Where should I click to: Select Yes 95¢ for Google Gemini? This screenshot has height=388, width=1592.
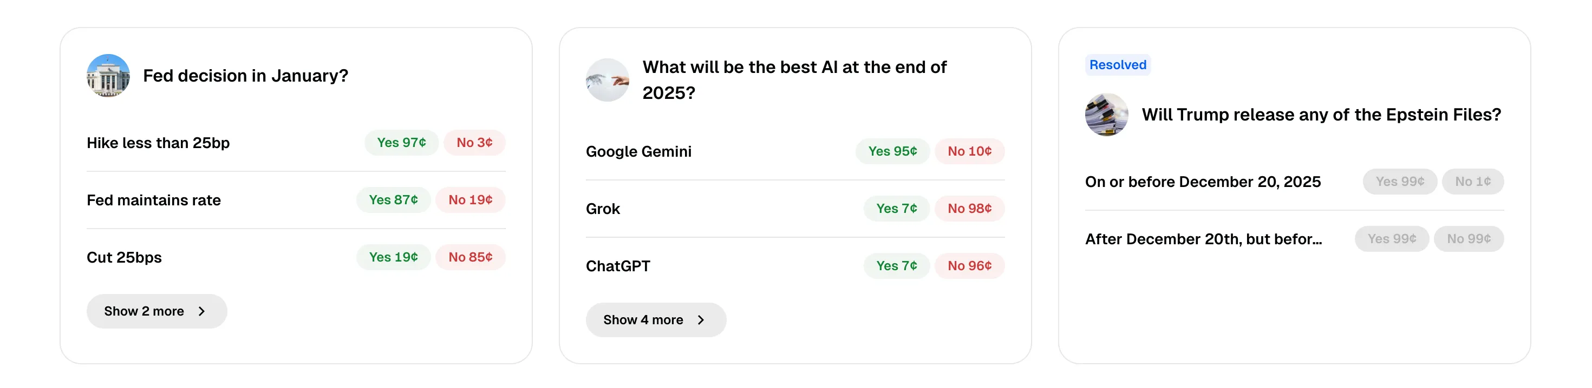pyautogui.click(x=892, y=151)
